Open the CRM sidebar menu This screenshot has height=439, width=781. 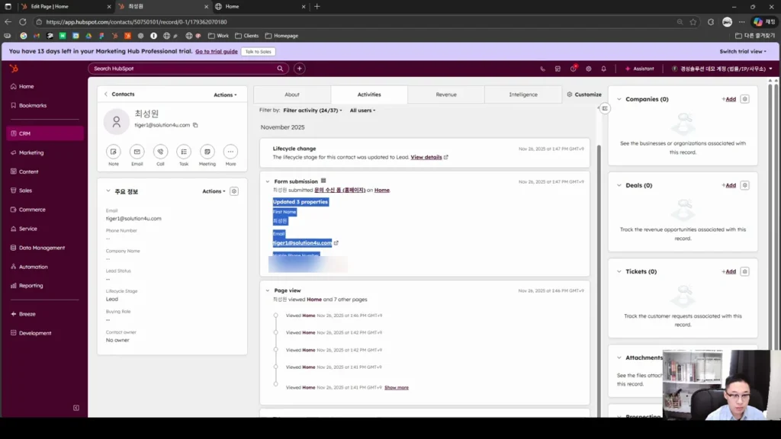pos(45,133)
